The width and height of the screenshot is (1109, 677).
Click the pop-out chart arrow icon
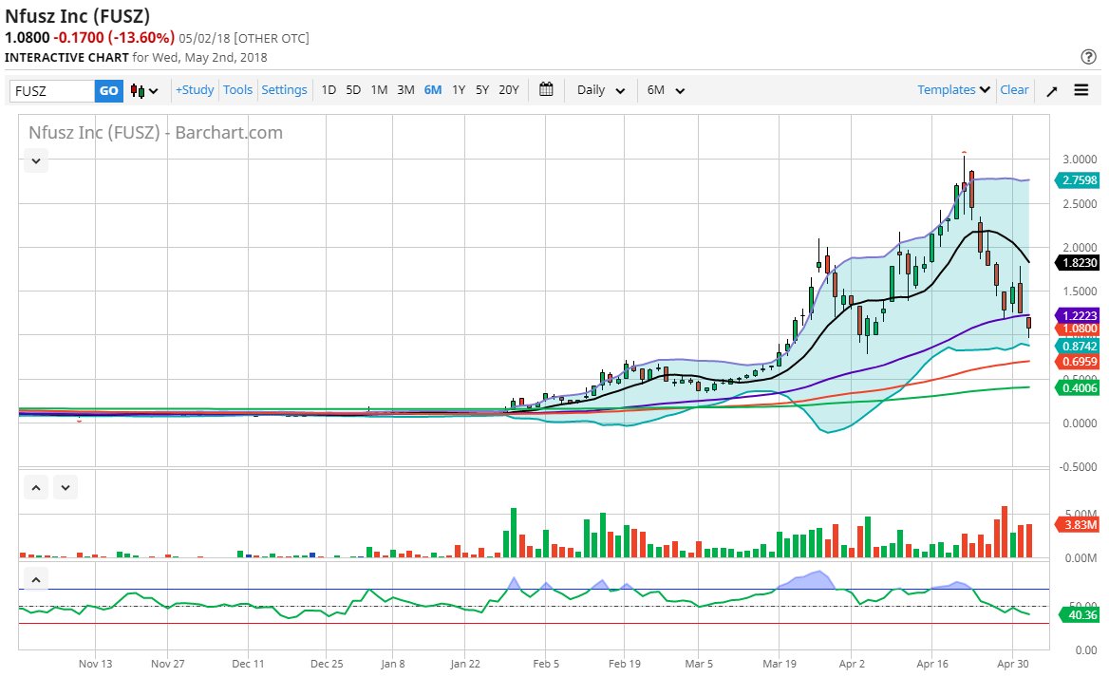coord(1052,90)
